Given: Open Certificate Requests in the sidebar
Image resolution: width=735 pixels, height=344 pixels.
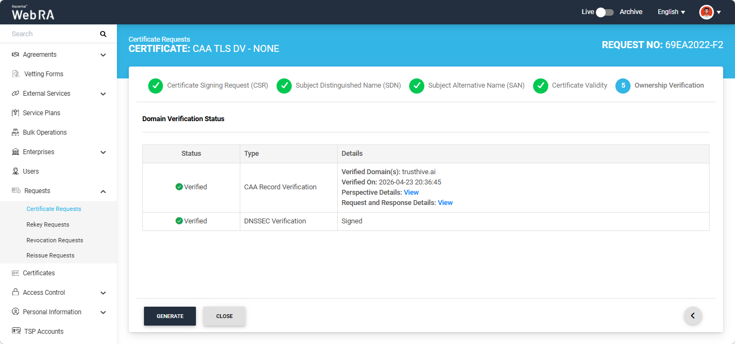Looking at the screenshot, I should tap(54, 209).
